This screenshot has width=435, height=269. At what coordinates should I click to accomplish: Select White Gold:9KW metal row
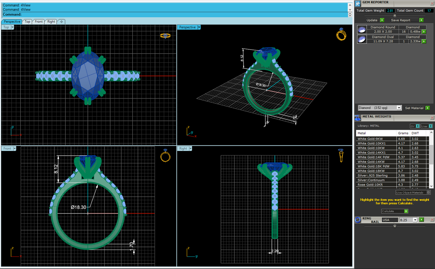click(392, 139)
